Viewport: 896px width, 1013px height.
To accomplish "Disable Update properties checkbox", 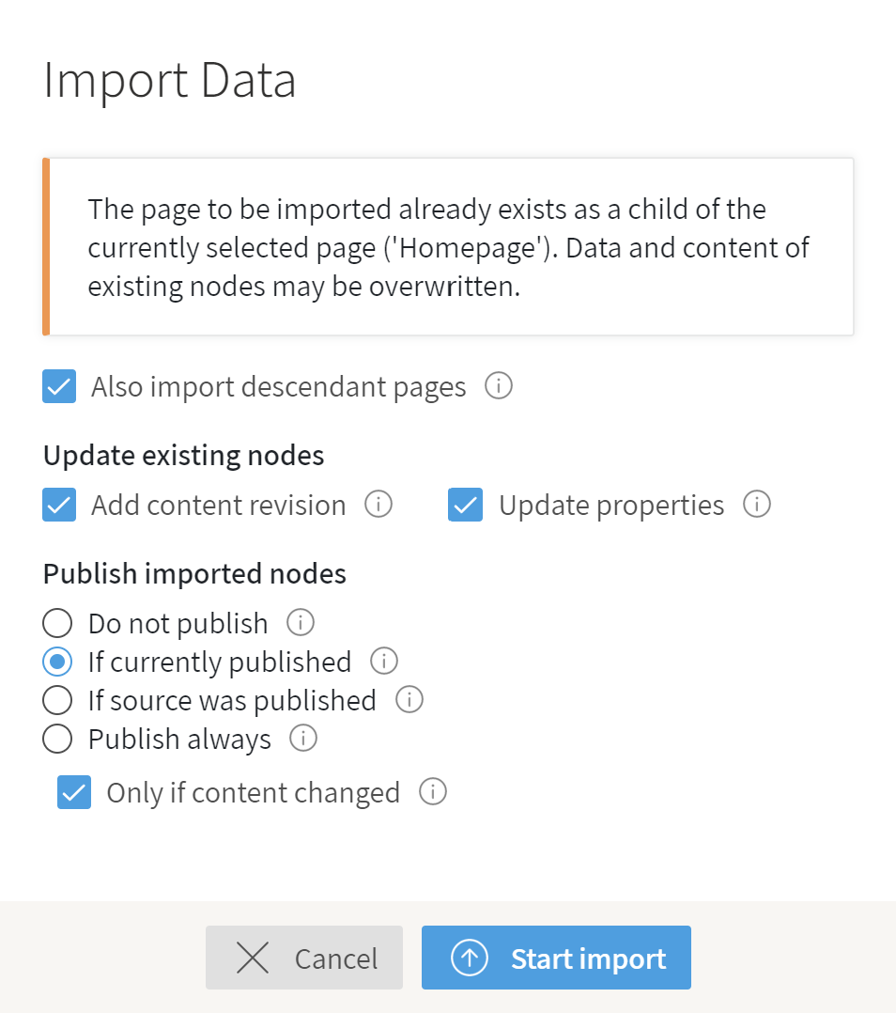I will point(466,505).
